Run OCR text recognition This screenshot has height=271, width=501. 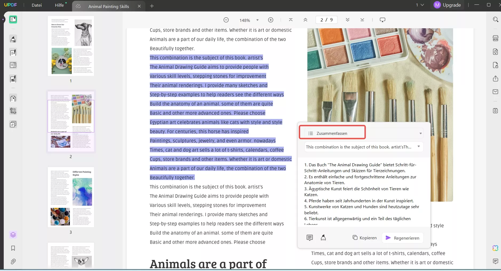pyautogui.click(x=495, y=38)
